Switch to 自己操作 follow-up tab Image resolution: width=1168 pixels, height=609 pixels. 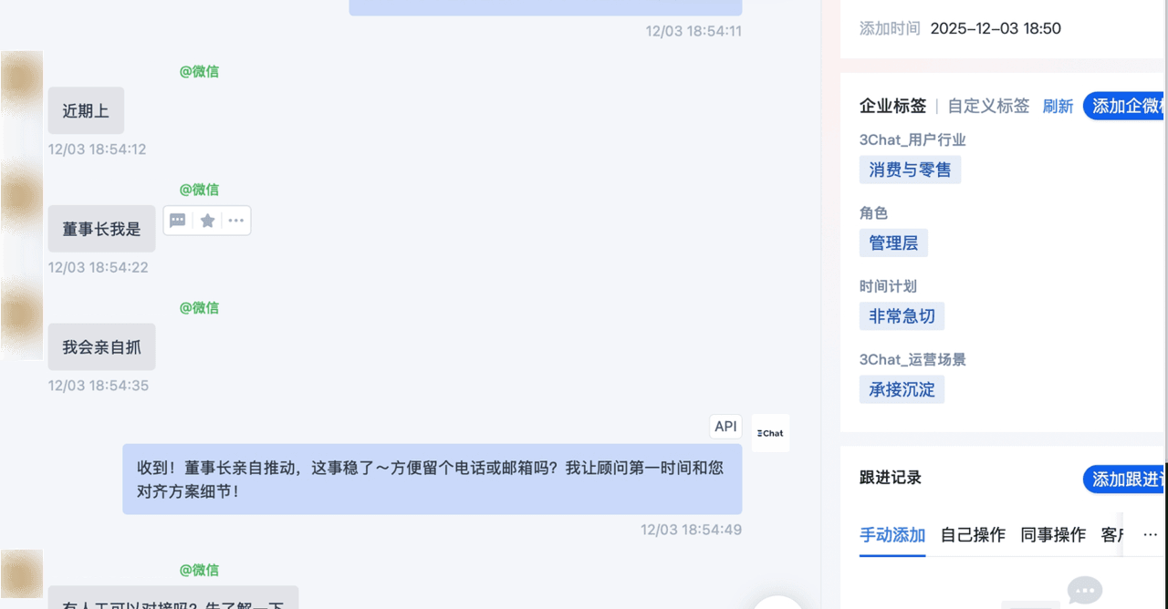[x=973, y=535]
